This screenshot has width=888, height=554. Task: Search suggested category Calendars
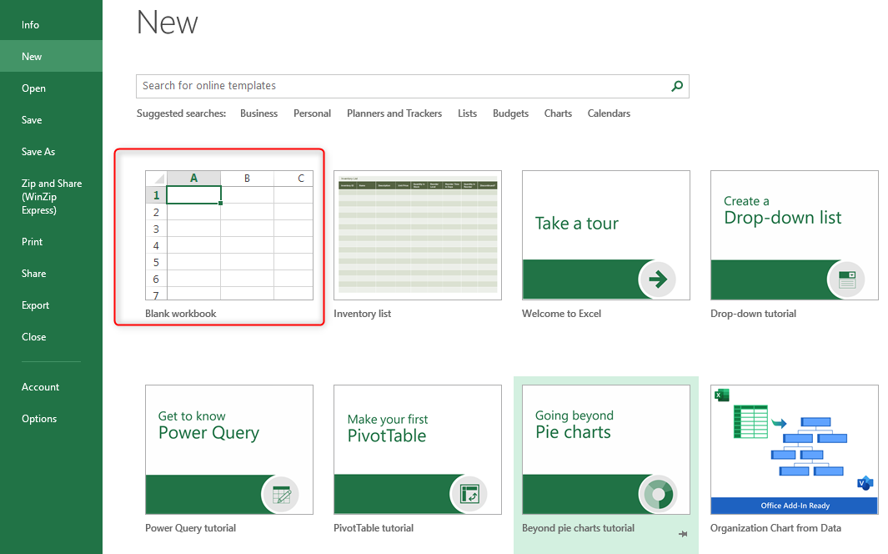(x=609, y=113)
